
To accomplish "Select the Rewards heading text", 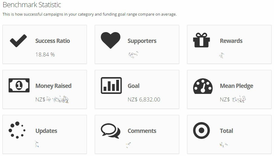I will pyautogui.click(x=231, y=41).
